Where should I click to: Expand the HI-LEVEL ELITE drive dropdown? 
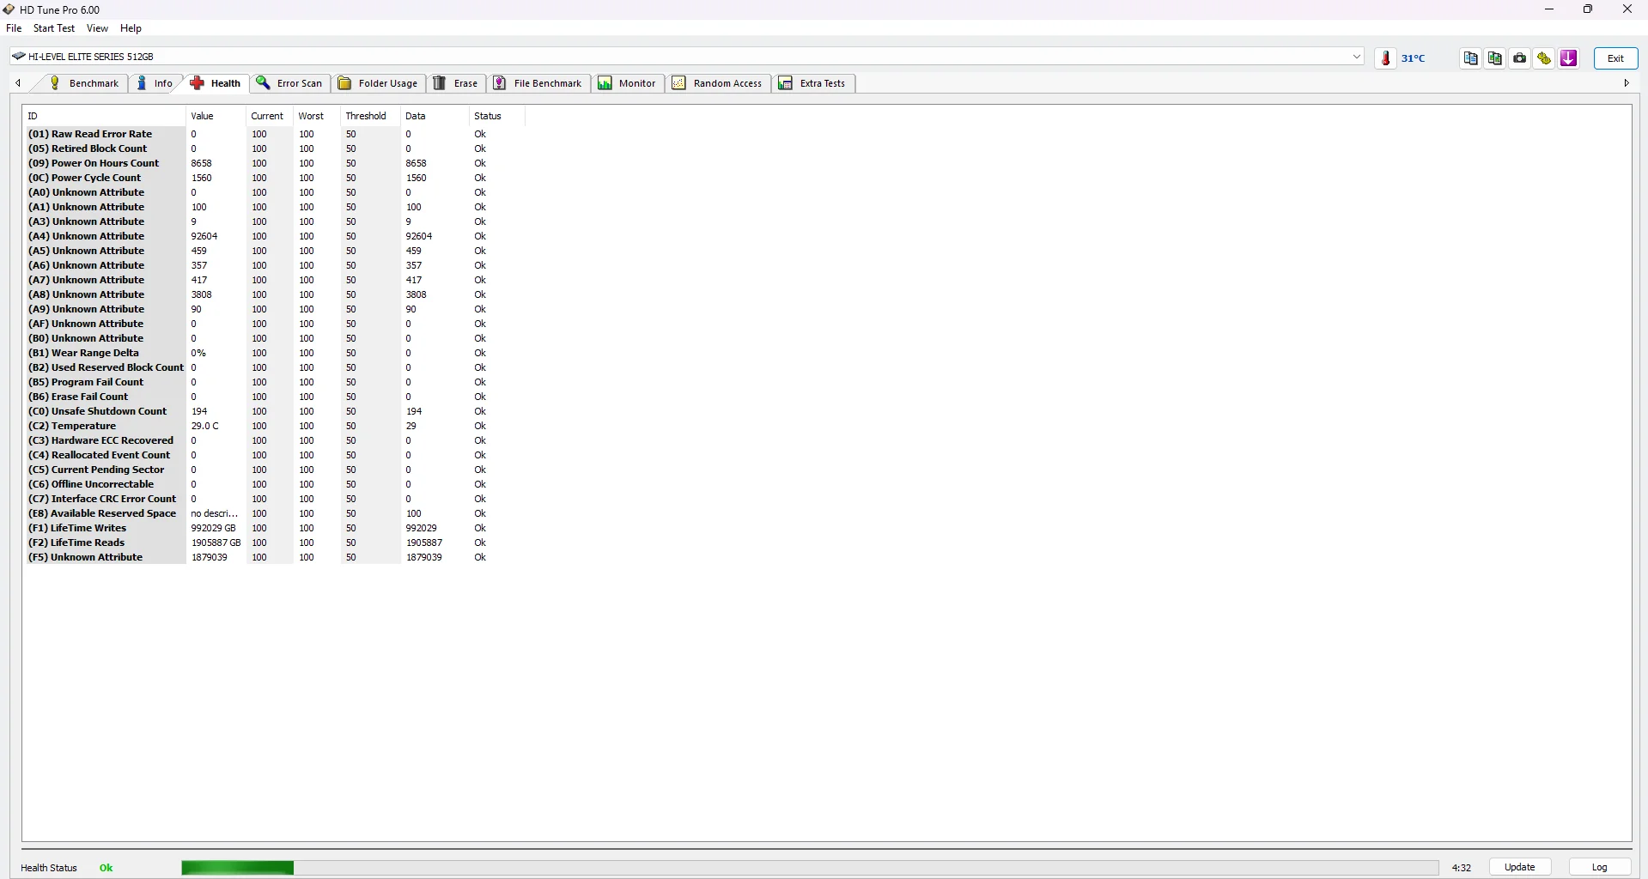pos(1357,57)
